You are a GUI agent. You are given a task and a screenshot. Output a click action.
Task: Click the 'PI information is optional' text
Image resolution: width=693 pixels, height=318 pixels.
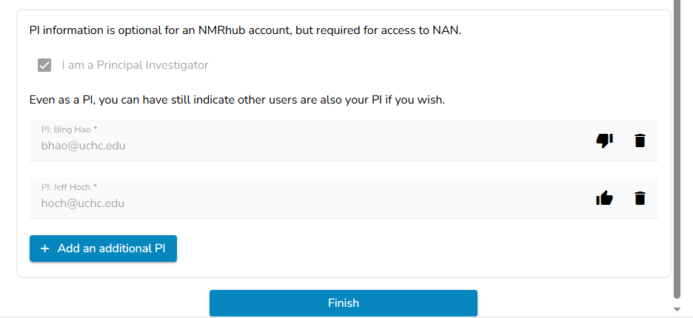(x=245, y=30)
